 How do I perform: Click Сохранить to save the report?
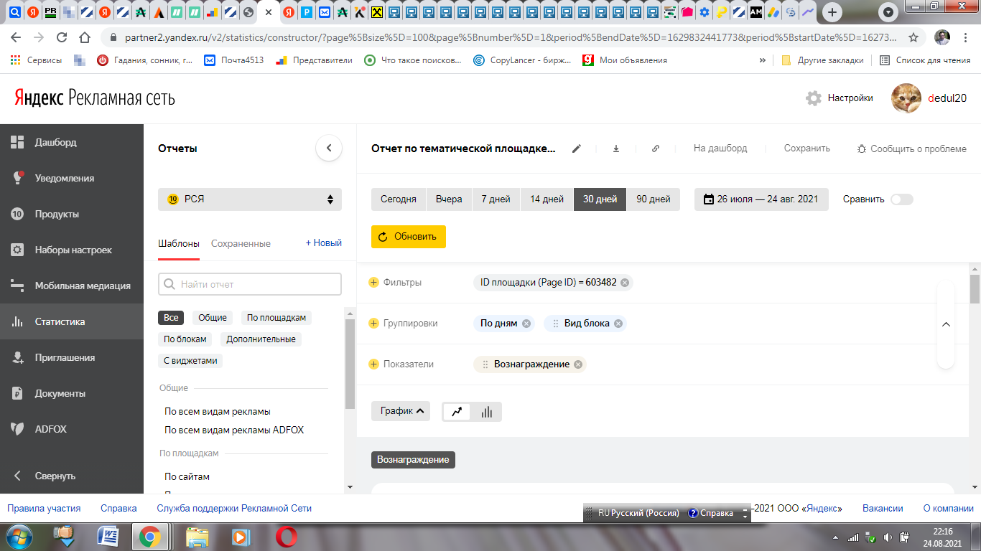pyautogui.click(x=807, y=149)
